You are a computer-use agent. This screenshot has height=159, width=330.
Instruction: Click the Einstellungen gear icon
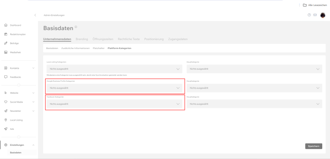[6, 145]
